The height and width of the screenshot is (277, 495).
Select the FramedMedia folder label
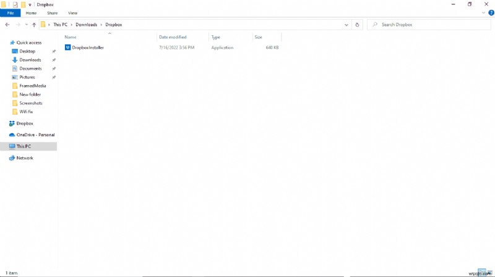click(x=33, y=86)
